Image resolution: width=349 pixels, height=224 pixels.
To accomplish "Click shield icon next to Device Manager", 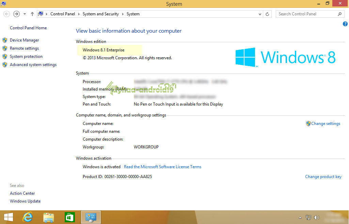I will pyautogui.click(x=5, y=40).
